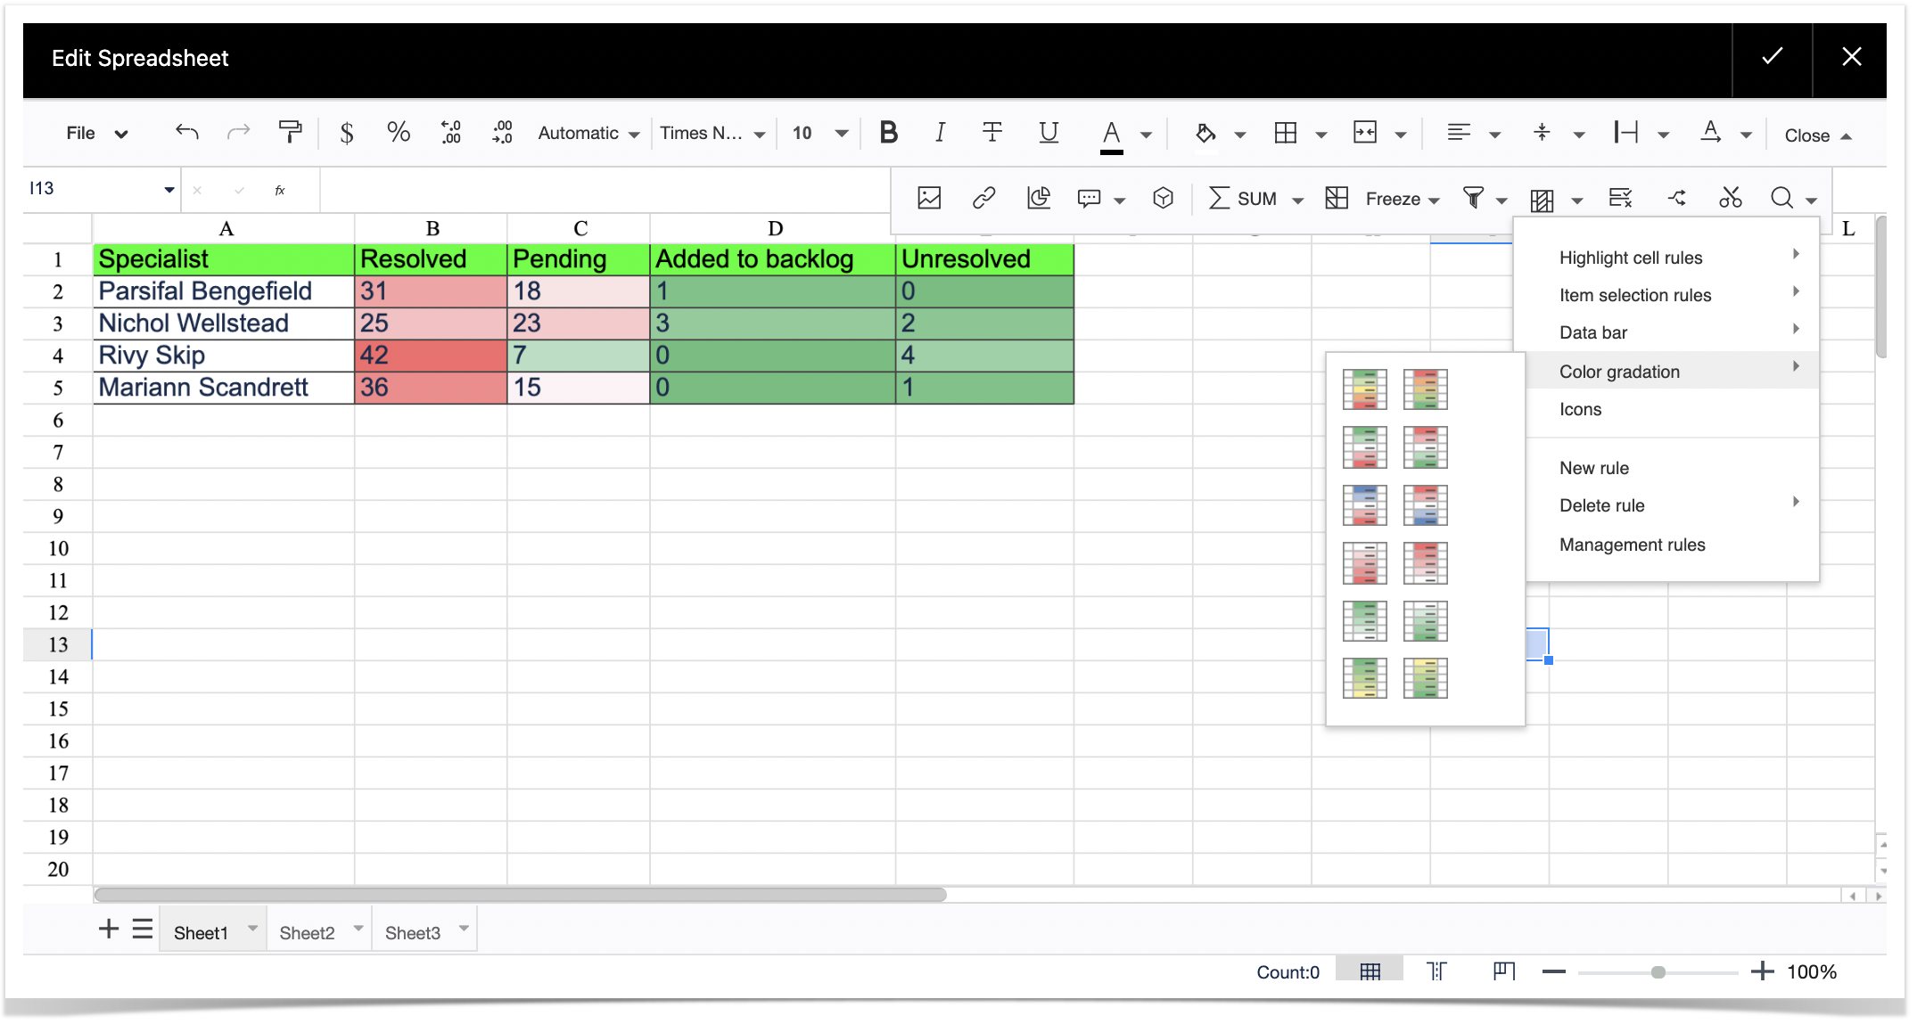
Task: Choose green-yellow-red color gradation swatch
Action: pyautogui.click(x=1364, y=389)
